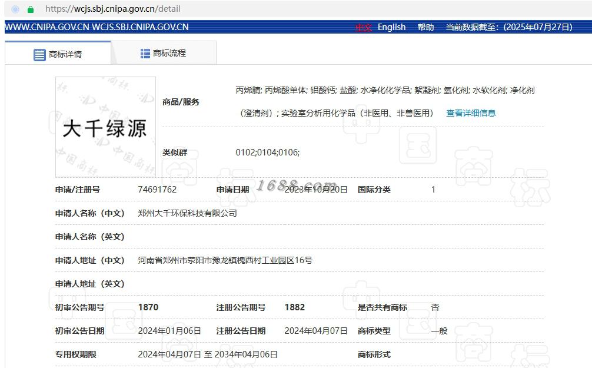Click the 申请人名称（英文）label
592x368 pixels.
[x=90, y=237]
